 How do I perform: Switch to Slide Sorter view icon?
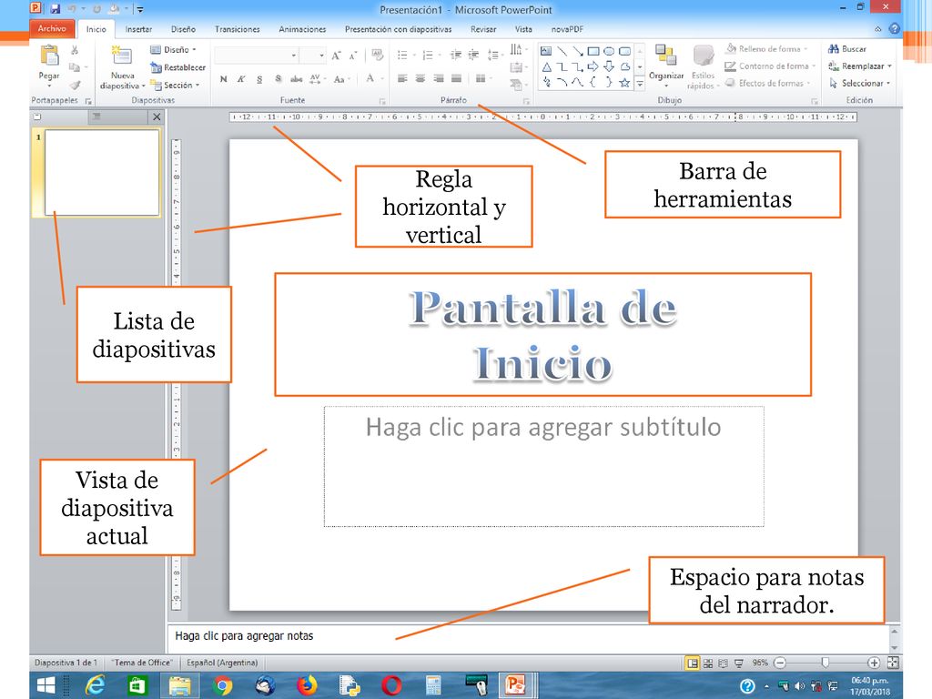(708, 663)
